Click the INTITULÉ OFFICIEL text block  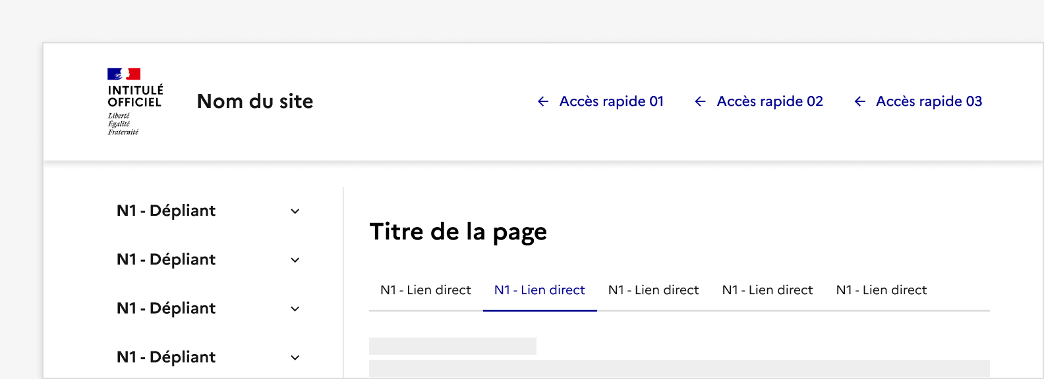[x=135, y=96]
